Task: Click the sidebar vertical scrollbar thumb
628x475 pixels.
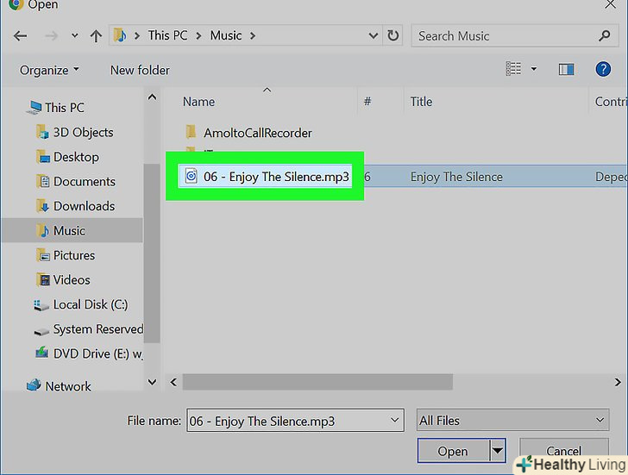Action: tap(152, 253)
